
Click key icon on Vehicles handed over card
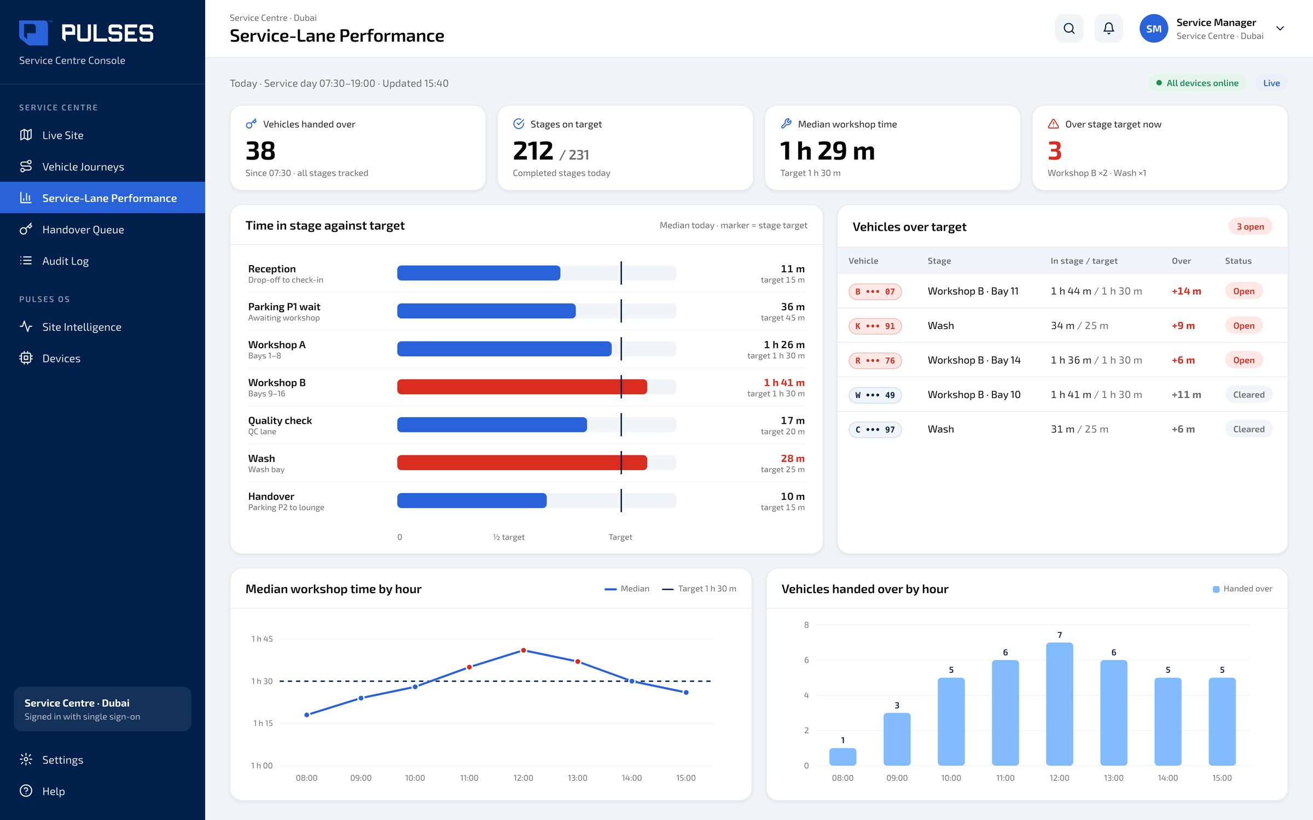pos(251,124)
